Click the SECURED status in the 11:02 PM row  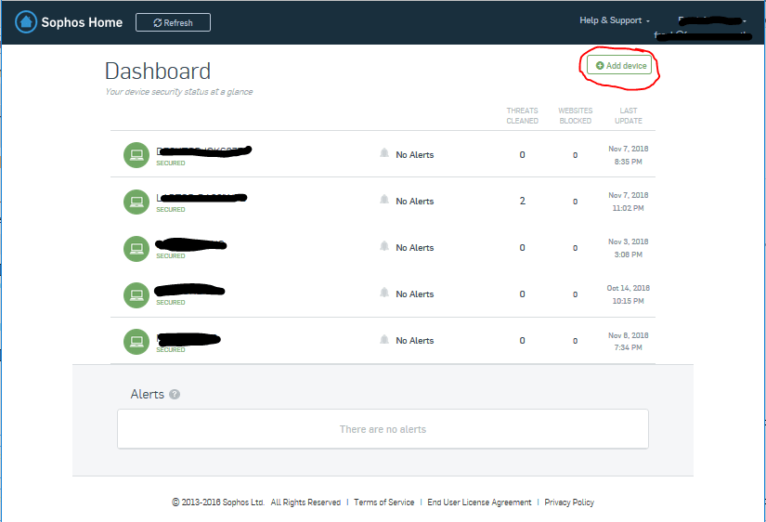tap(171, 210)
